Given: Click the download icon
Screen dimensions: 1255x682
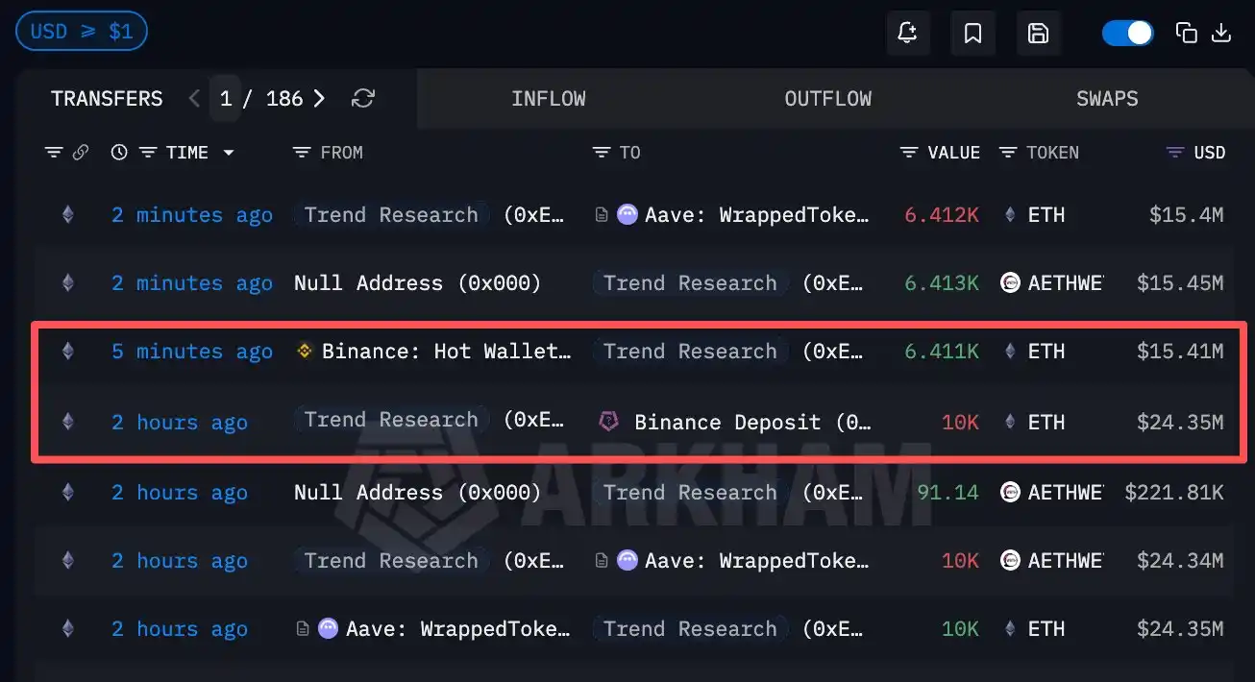Looking at the screenshot, I should tap(1221, 33).
